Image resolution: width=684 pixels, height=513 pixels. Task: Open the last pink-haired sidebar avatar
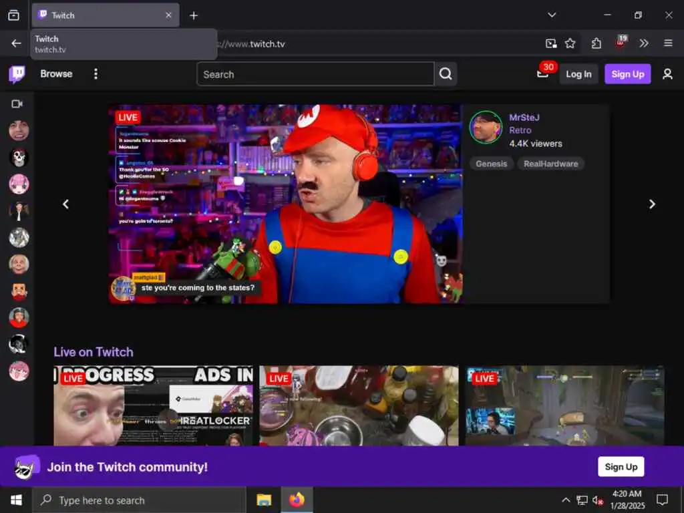pyautogui.click(x=19, y=371)
